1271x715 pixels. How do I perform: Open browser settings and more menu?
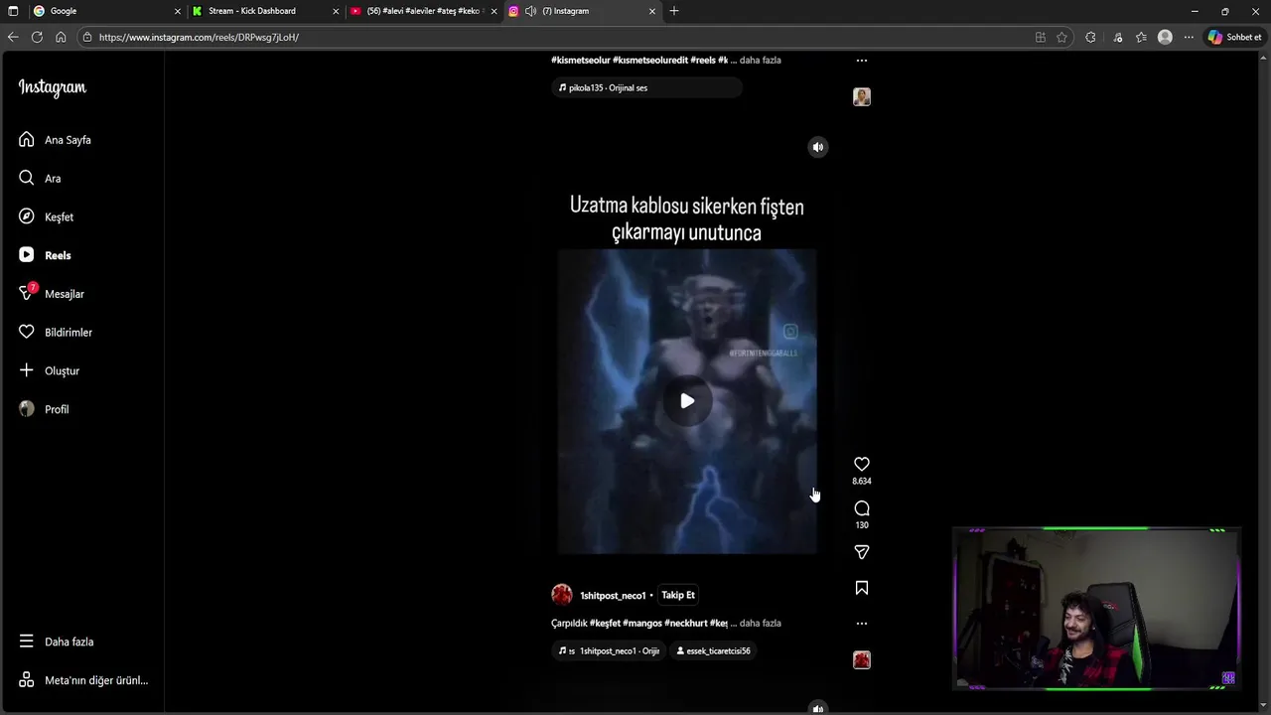[x=1189, y=37]
